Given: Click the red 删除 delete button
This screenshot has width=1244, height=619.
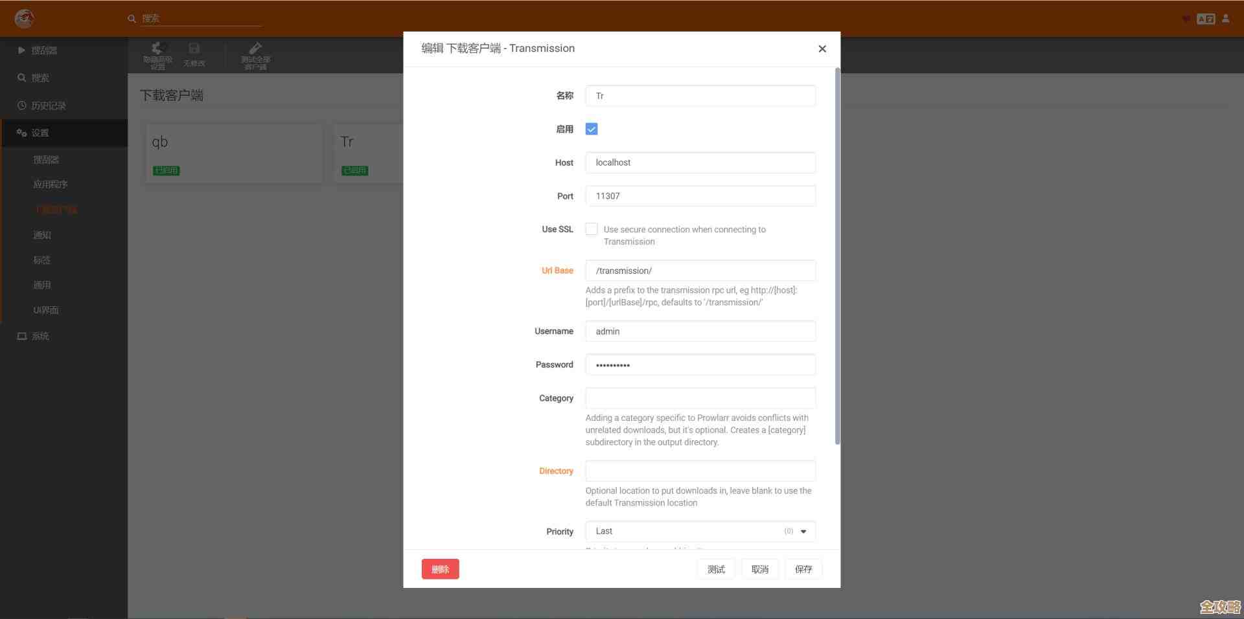Looking at the screenshot, I should click(440, 569).
